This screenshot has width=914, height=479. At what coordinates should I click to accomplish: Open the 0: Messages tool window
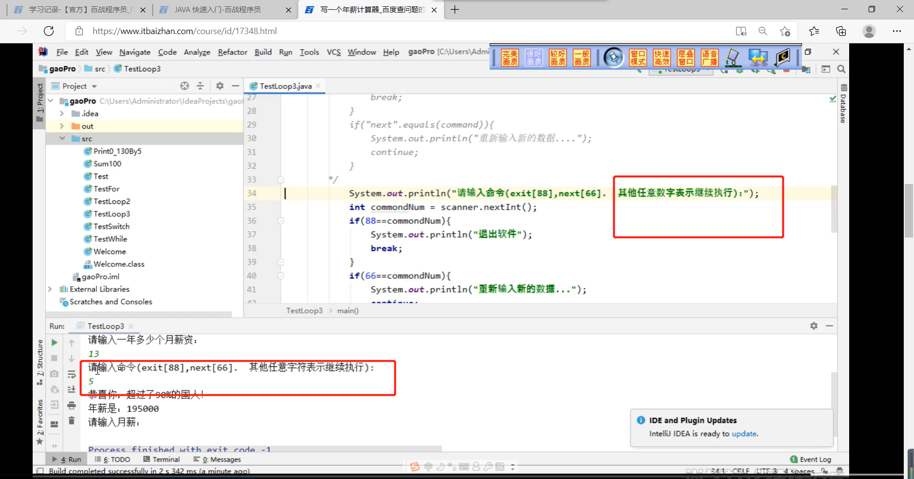[217, 459]
